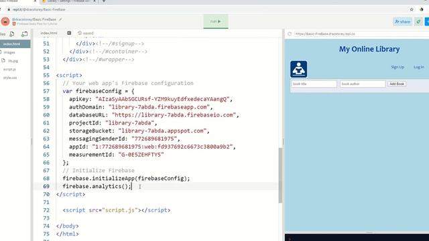Screen dimensions: 429x241
Task: Click the book author input field
Action: point(363,84)
